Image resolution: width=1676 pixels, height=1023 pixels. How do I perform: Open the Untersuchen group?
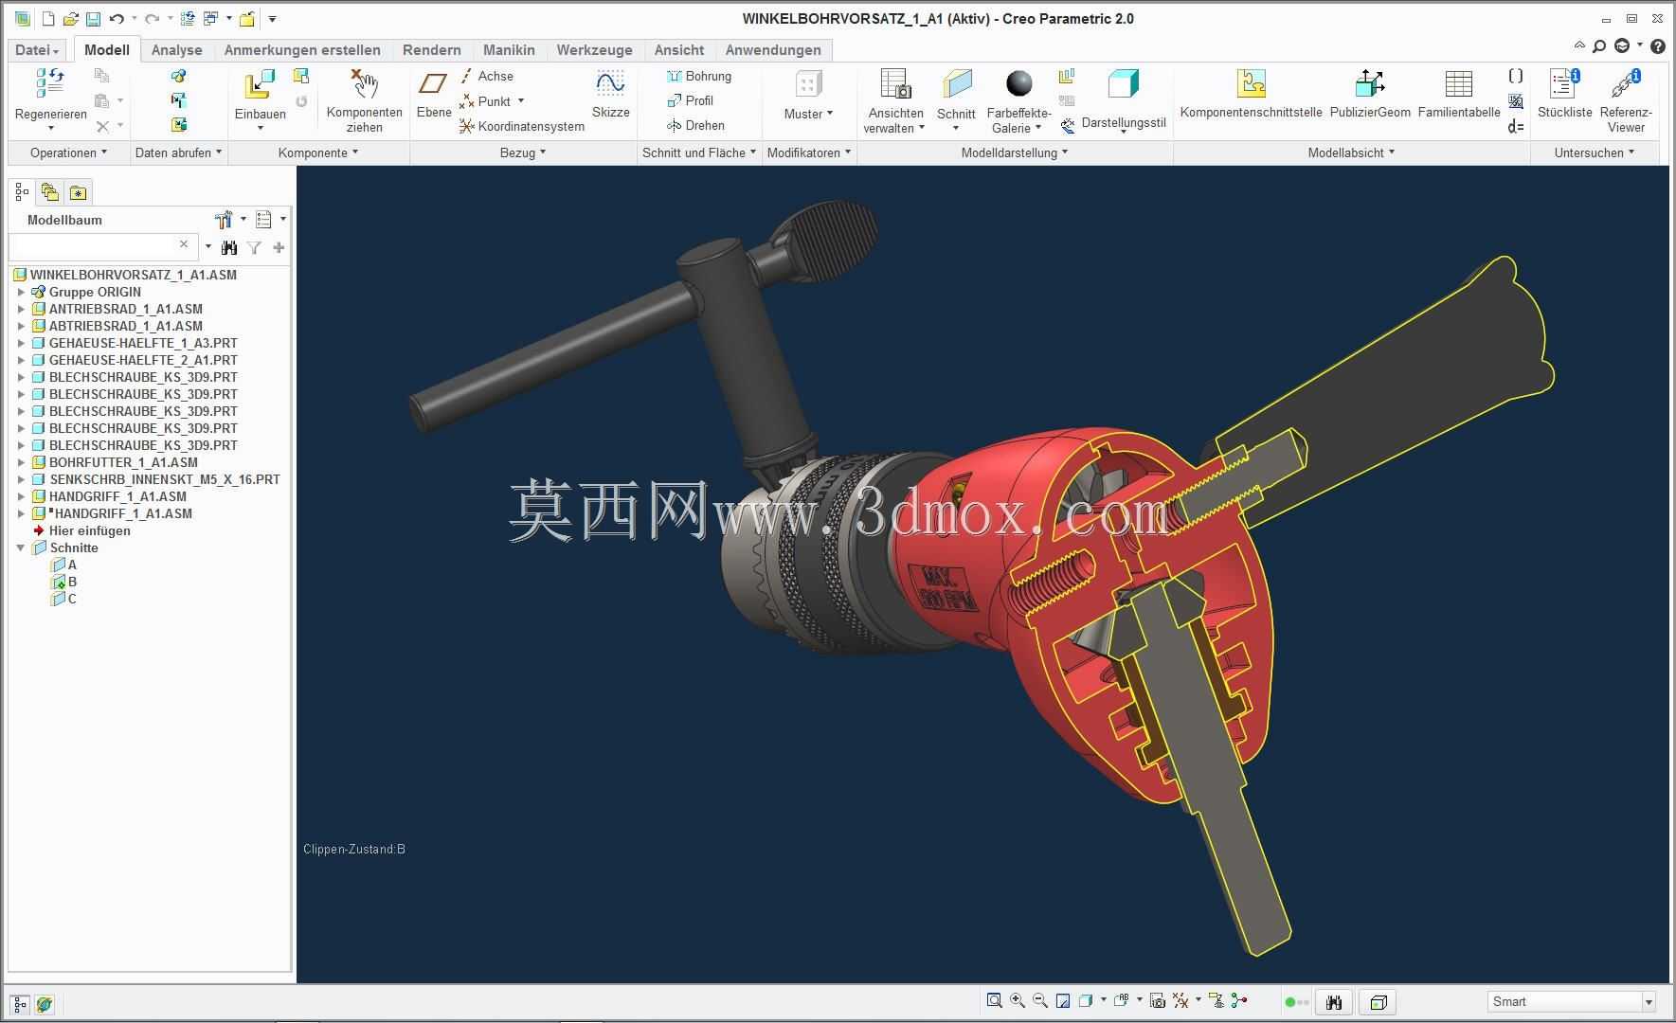pos(1594,153)
